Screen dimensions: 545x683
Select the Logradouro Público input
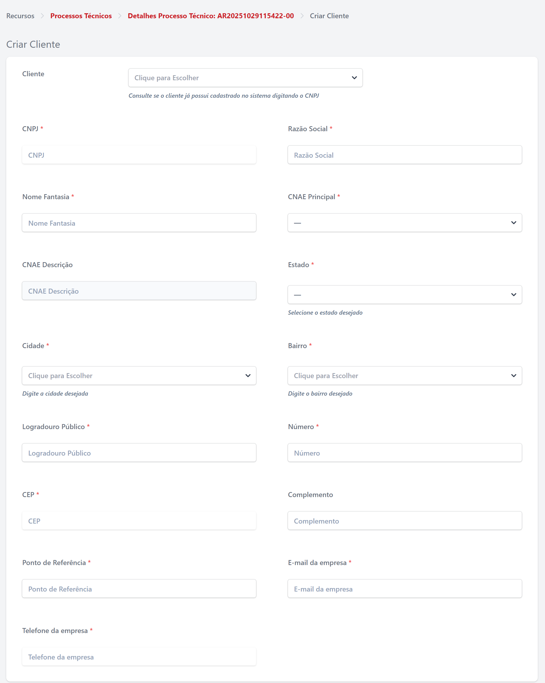point(139,453)
